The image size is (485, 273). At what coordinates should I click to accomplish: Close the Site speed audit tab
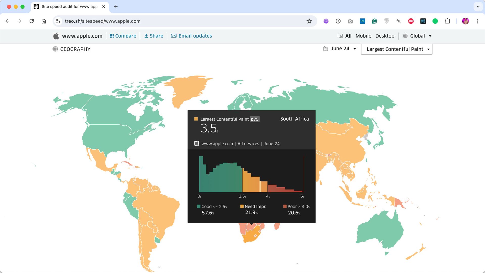point(104,7)
